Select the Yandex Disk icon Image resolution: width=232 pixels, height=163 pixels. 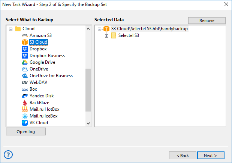click(x=25, y=96)
